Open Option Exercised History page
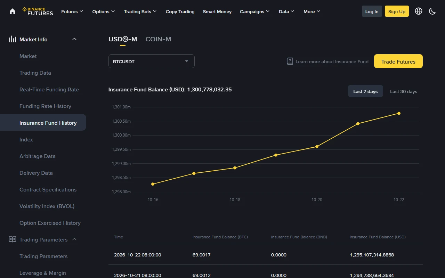This screenshot has height=278, width=445. pos(50,223)
